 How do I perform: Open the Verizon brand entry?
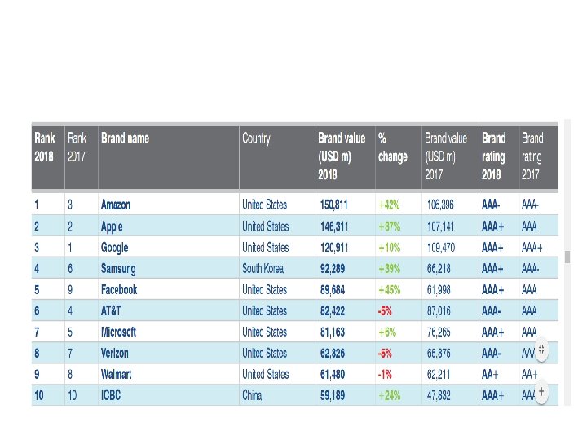115,353
